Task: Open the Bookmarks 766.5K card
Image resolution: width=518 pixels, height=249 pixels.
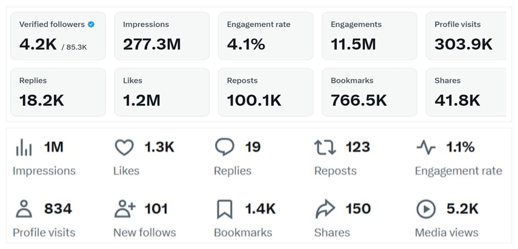Action: (369, 92)
